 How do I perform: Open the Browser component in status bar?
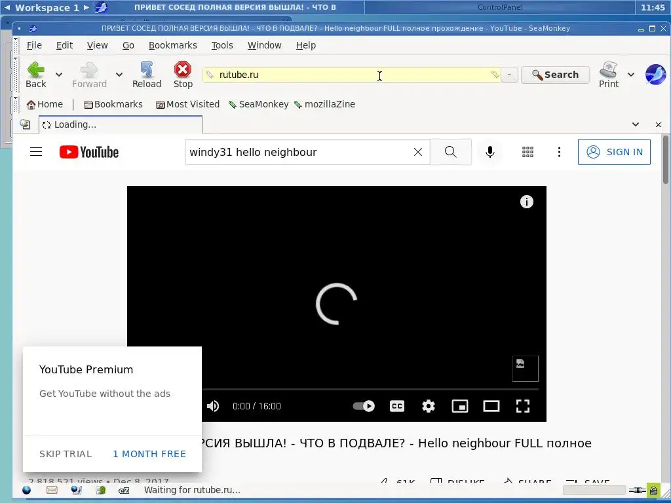26,490
